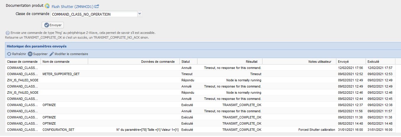This screenshot has width=401, height=137.
Task: Click the pencil icon to edit comment
Action: coord(52,54)
